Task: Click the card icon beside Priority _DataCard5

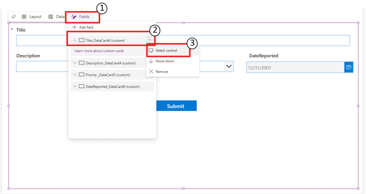Action: 81,74
